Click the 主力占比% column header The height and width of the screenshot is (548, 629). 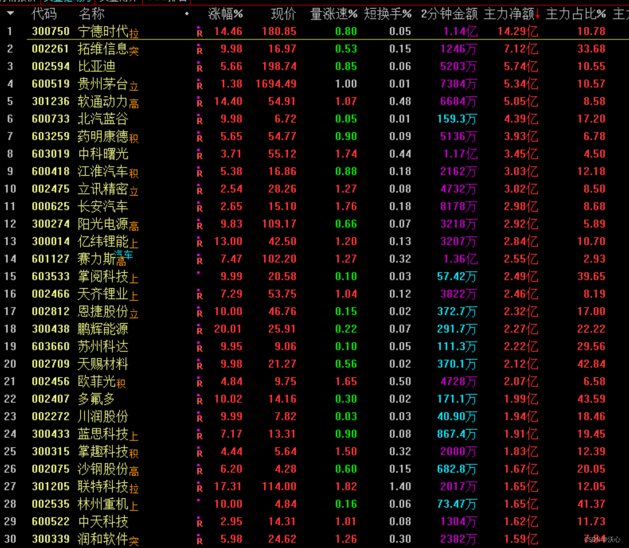(575, 14)
